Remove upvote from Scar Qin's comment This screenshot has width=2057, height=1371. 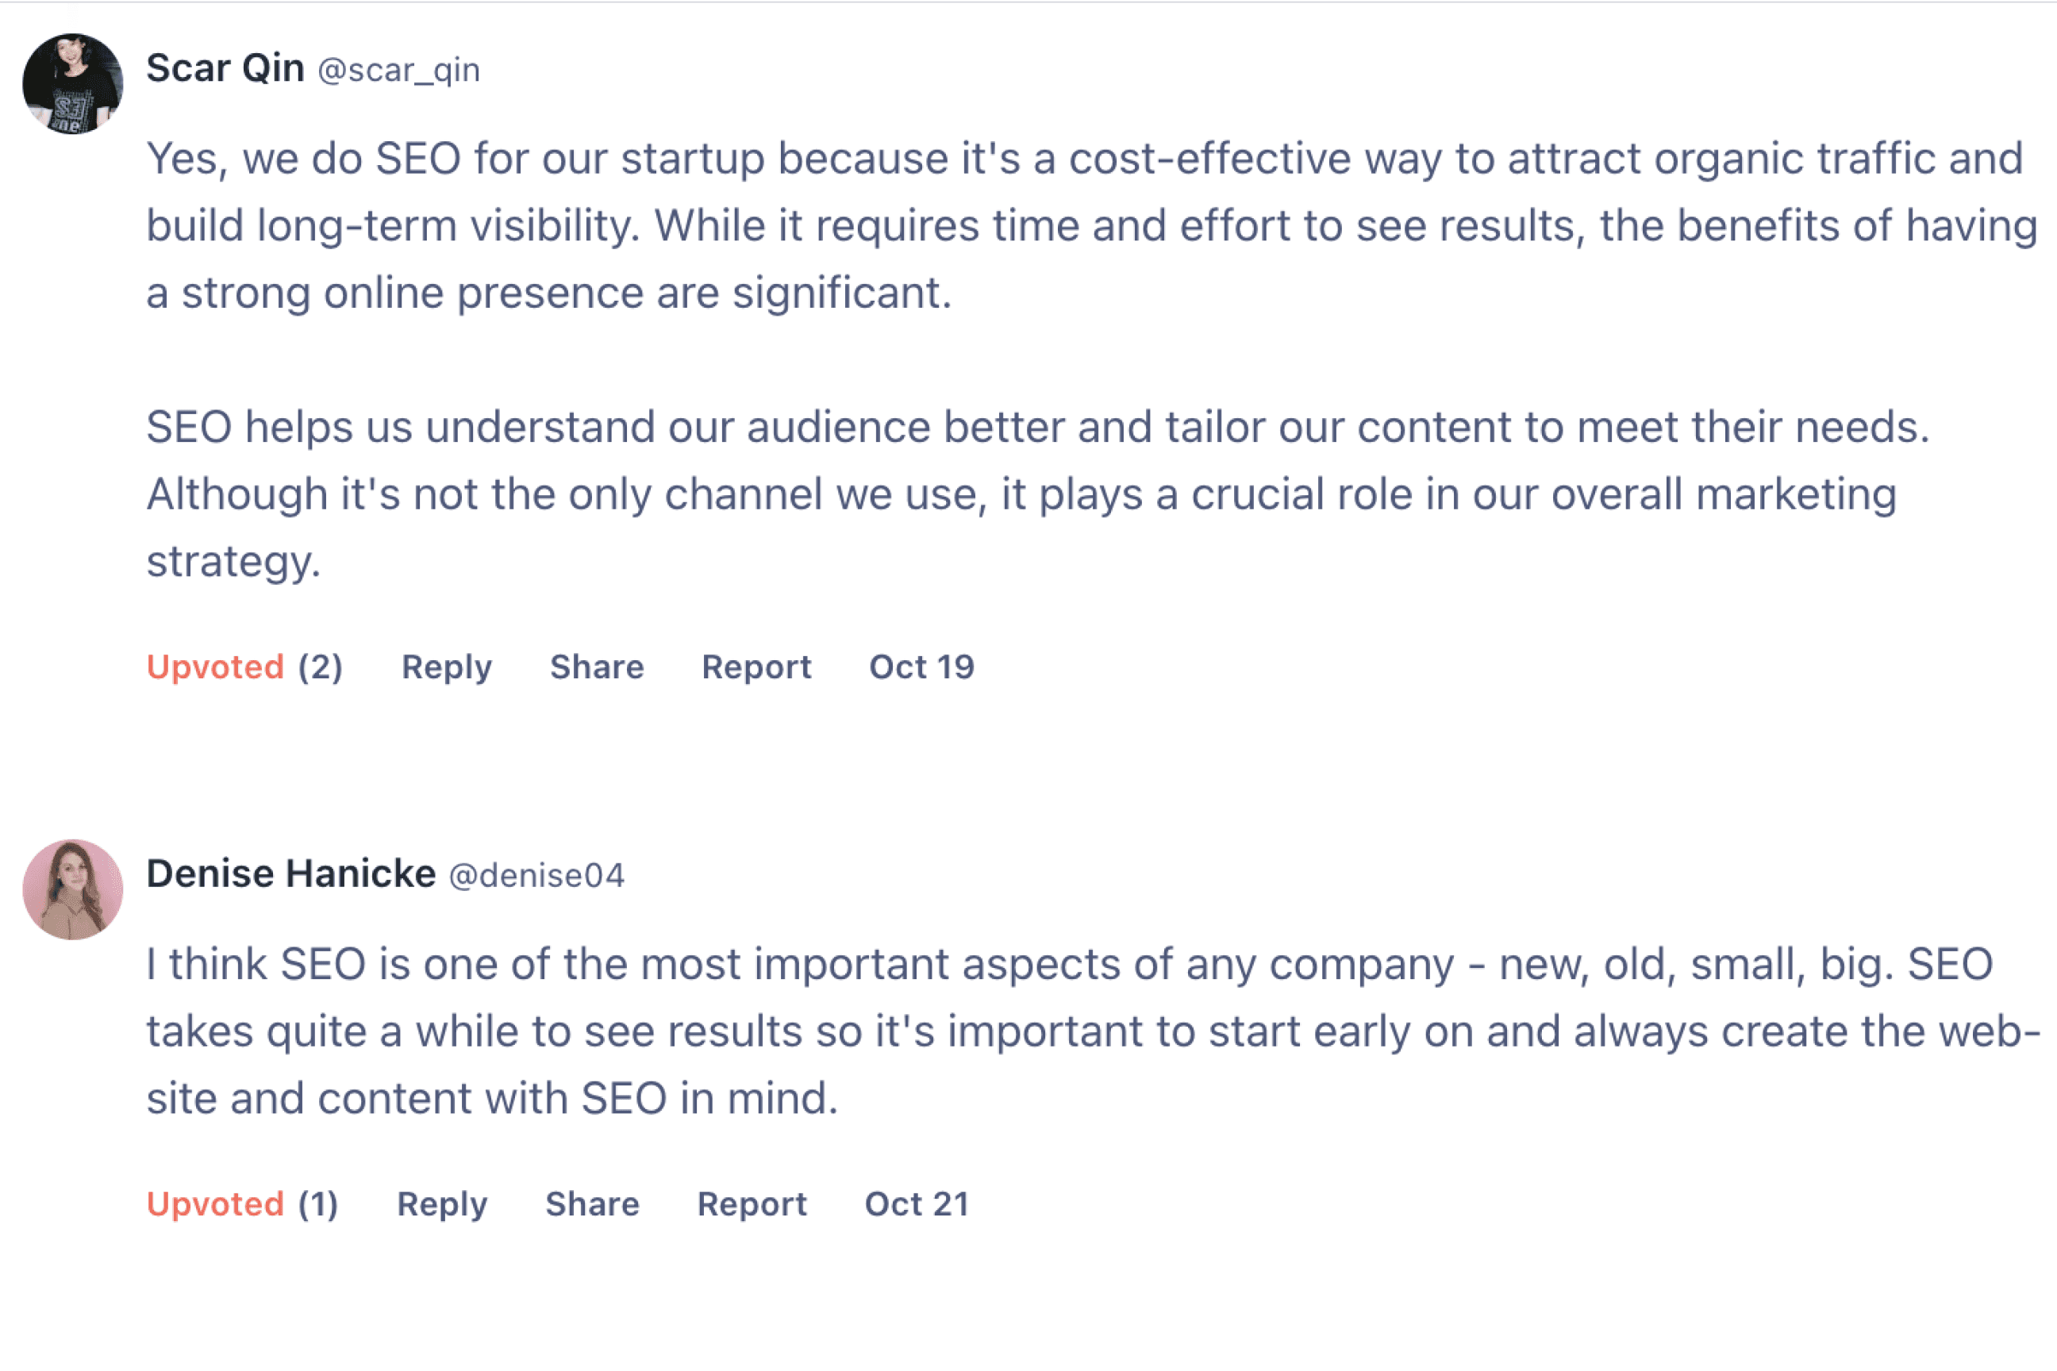click(x=215, y=667)
